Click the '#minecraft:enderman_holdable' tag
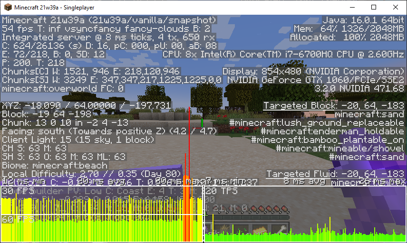Viewport: 407px width, 243px height. [x=333, y=131]
